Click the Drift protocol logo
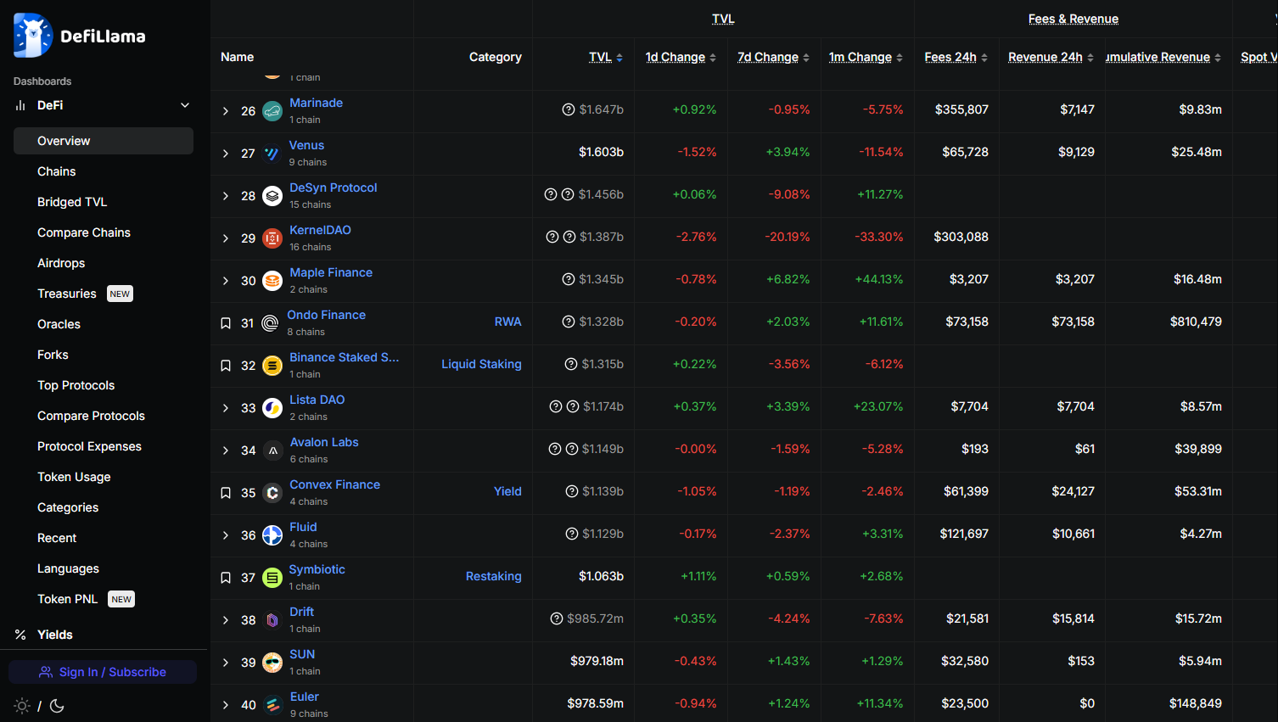Image resolution: width=1278 pixels, height=722 pixels. point(272,620)
